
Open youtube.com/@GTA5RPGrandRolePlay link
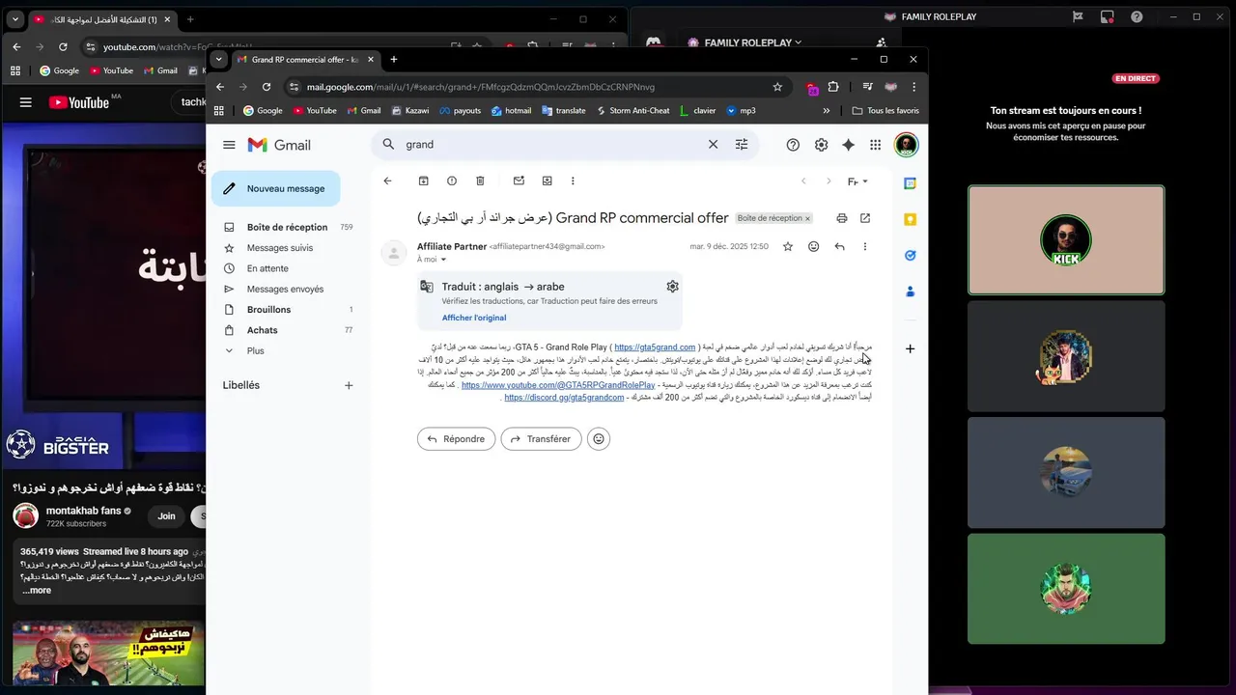[x=558, y=385]
